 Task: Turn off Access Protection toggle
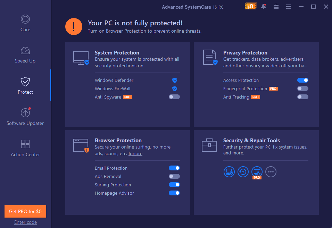303,80
